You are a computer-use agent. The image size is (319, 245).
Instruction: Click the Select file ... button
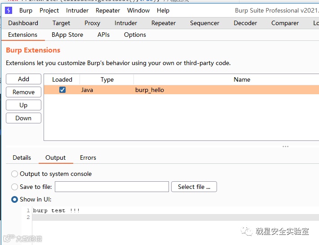[194, 187]
